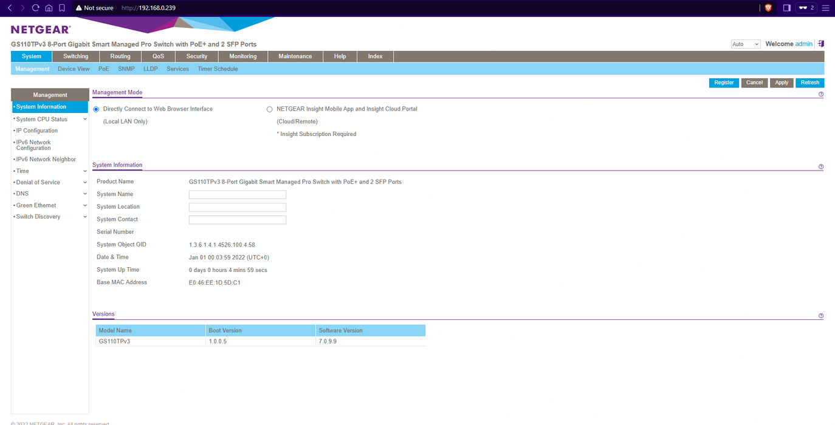Click the System Contact input field

click(x=238, y=220)
